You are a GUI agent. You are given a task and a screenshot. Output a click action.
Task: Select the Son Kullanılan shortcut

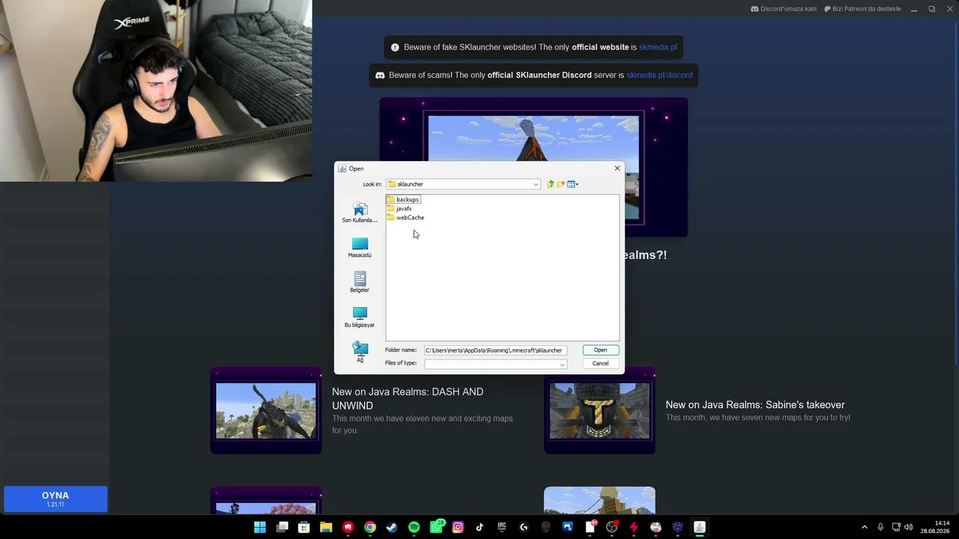pos(360,213)
